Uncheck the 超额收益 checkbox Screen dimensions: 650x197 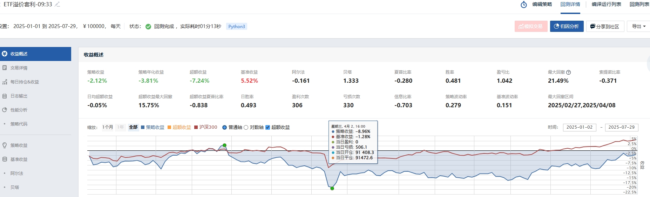click(268, 127)
